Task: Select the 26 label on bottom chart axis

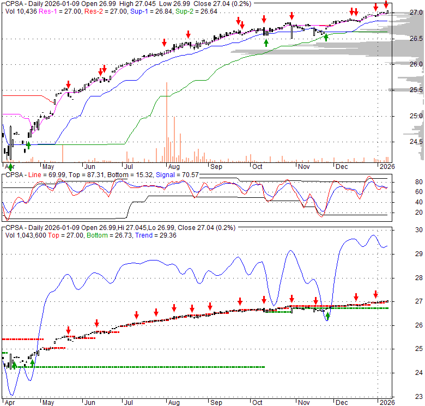Action: coord(419,325)
